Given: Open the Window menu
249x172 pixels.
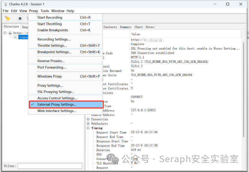Looking at the screenshot, I should 58,11.
